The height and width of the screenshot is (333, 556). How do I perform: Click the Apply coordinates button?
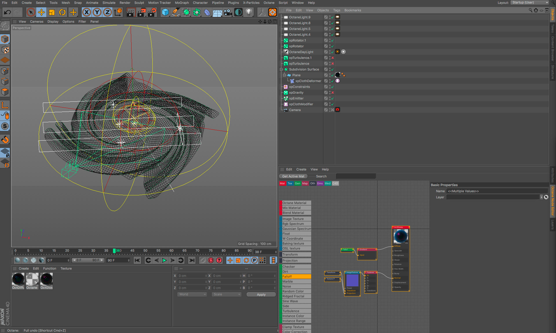point(261,294)
